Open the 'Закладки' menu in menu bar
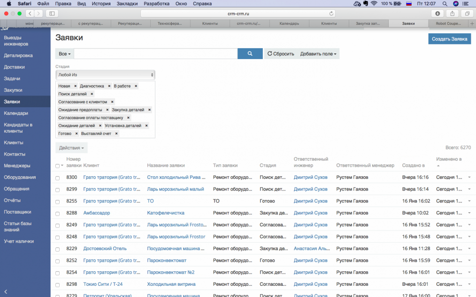The image size is (476, 297). click(127, 3)
